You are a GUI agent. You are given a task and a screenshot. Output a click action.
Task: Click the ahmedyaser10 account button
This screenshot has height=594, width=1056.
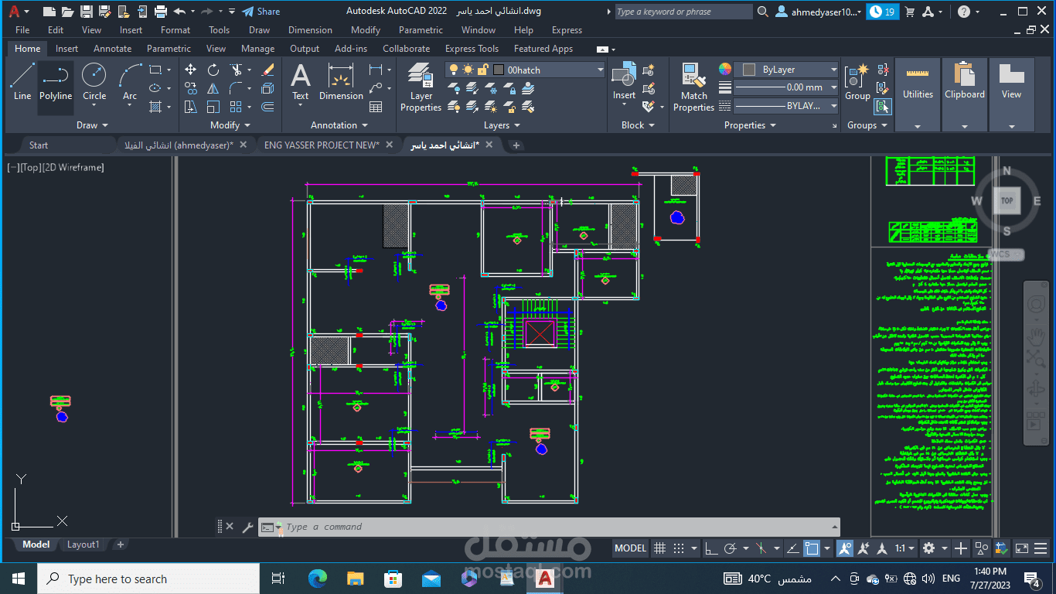[819, 12]
